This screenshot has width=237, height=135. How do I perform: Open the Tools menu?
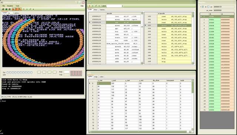[x=17, y=6]
